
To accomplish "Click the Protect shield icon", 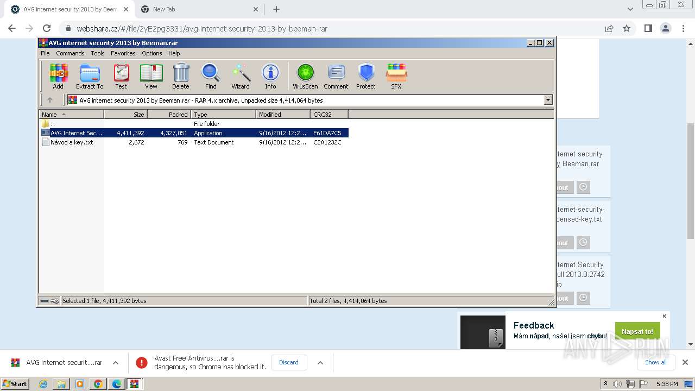I will (366, 76).
